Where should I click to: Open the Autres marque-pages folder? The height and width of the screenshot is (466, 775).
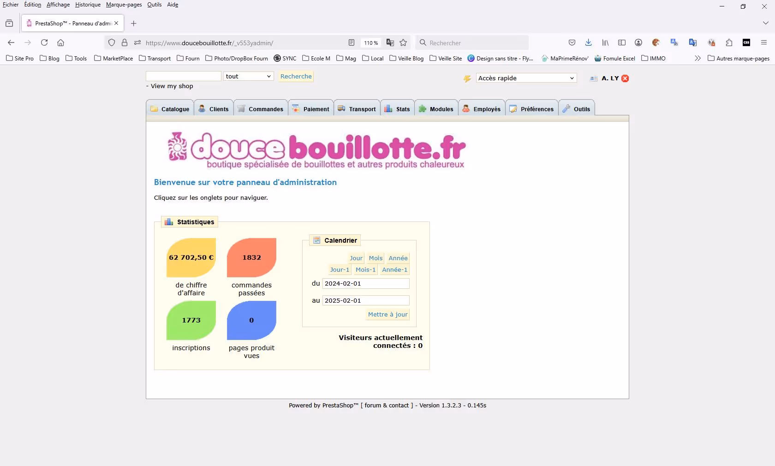(x=739, y=58)
